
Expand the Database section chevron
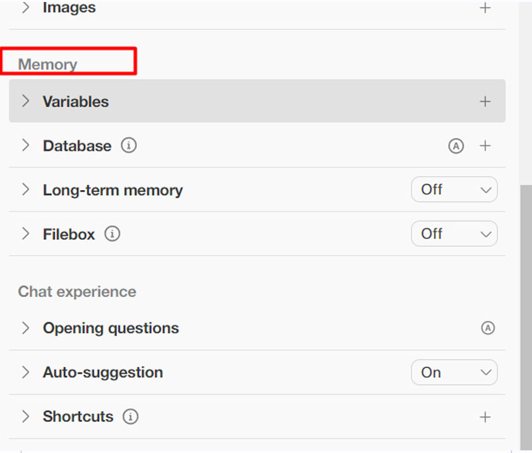click(x=26, y=145)
